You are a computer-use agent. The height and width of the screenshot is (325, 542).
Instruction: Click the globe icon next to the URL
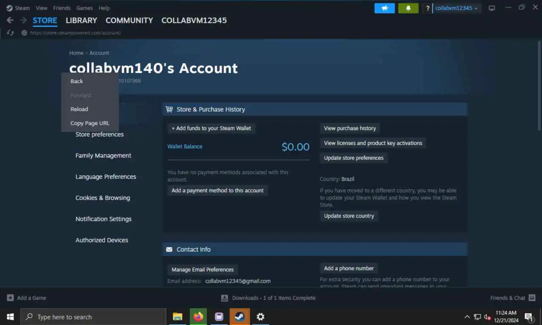click(24, 33)
